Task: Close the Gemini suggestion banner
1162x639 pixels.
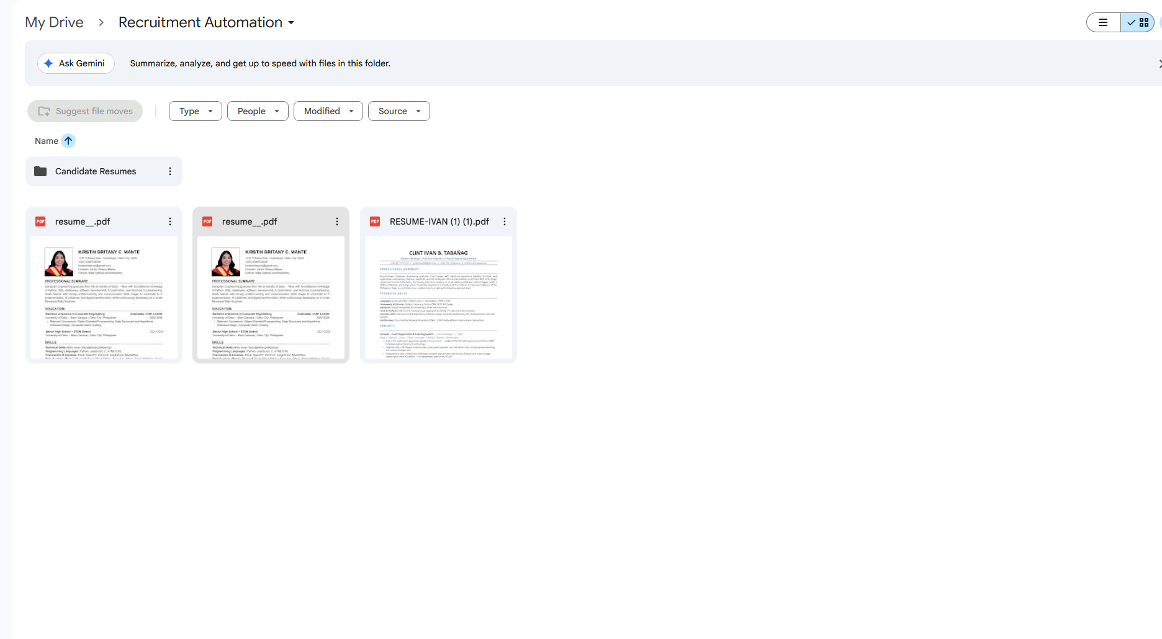Action: pyautogui.click(x=1160, y=63)
